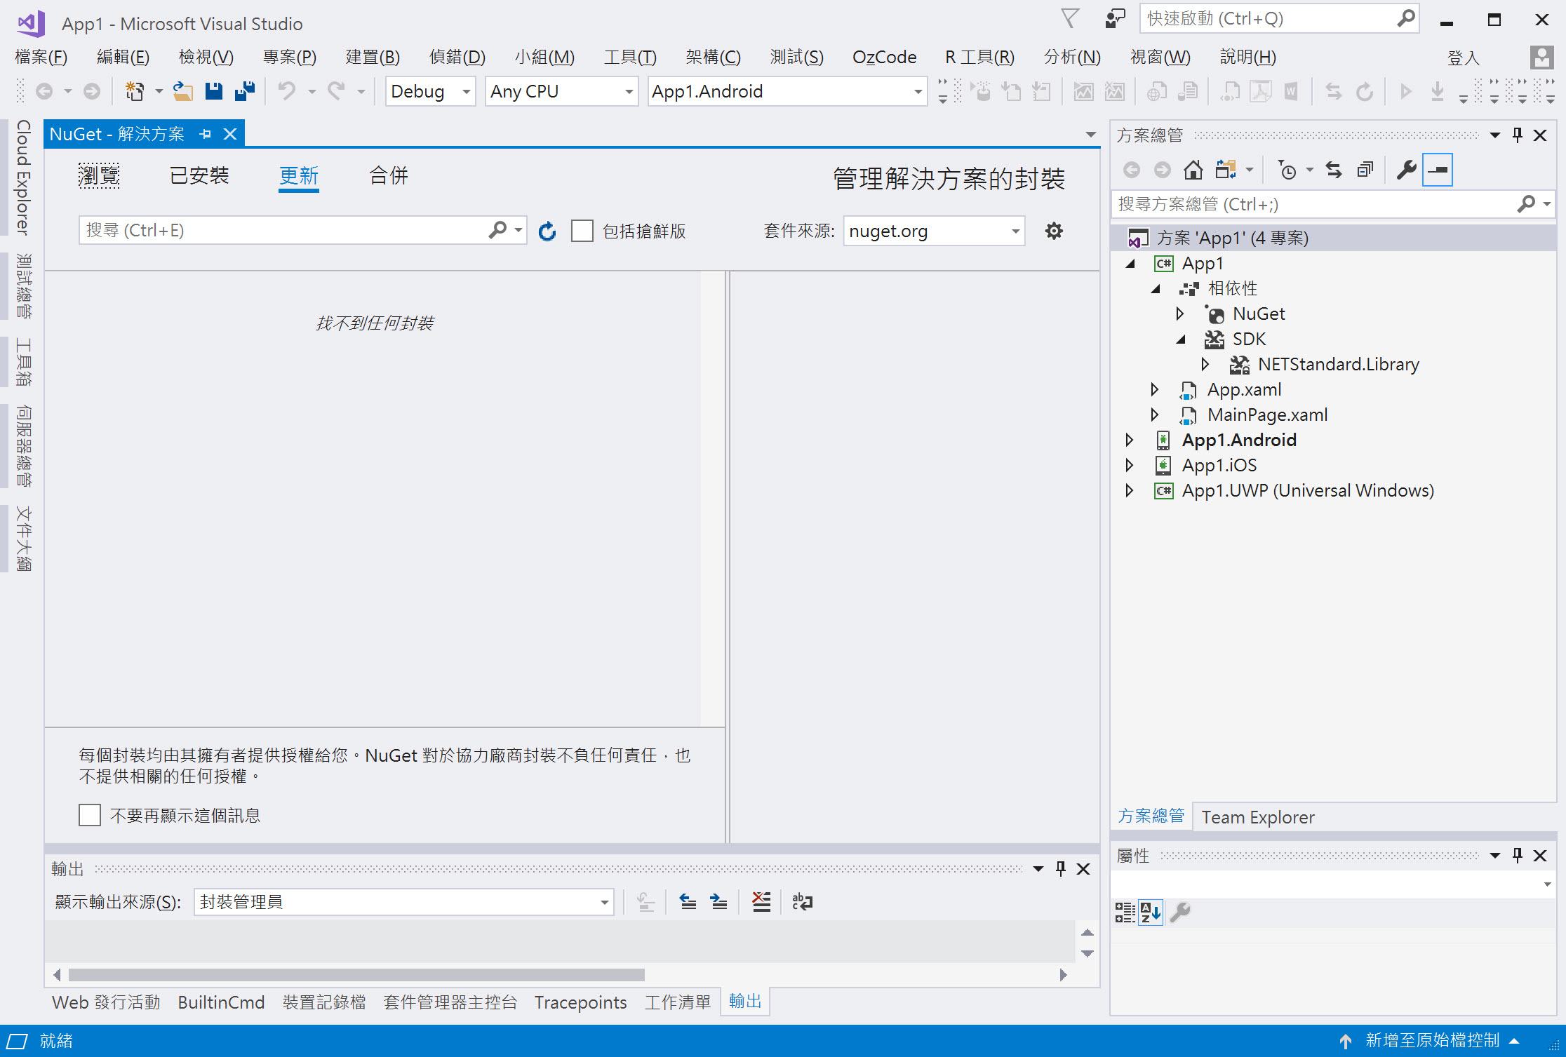Open the App1.Android startup project dropdown
1566x1057 pixels.
(x=787, y=91)
